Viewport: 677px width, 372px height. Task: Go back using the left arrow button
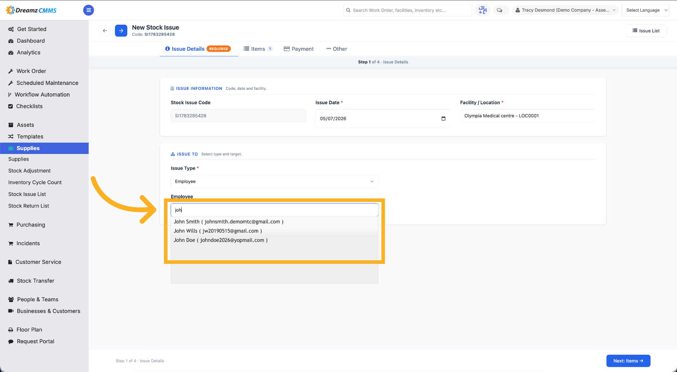coord(105,31)
